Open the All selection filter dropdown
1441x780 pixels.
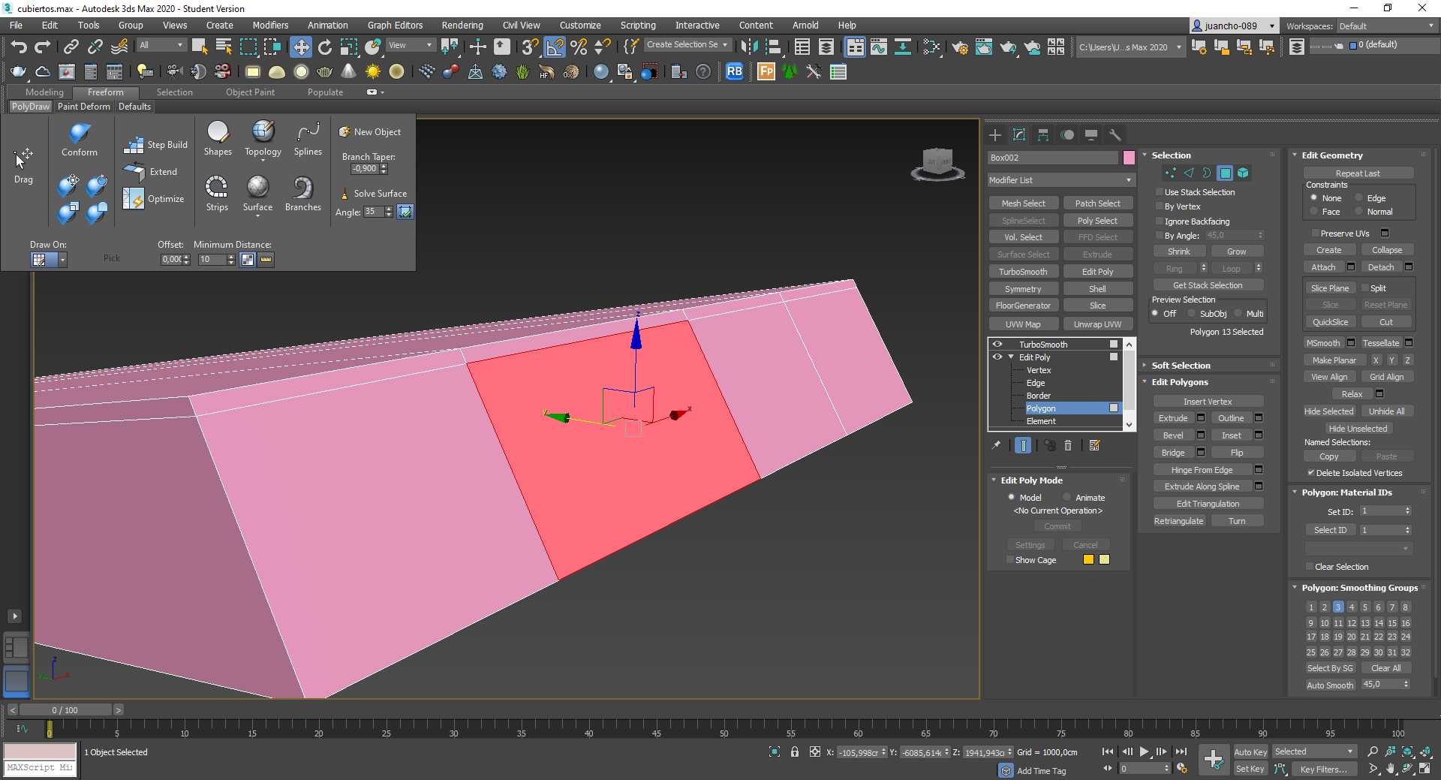[x=161, y=45]
